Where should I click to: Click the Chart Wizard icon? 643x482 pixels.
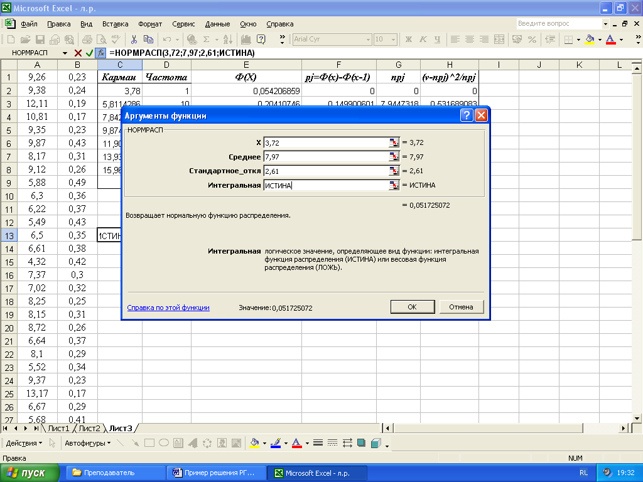click(246, 40)
